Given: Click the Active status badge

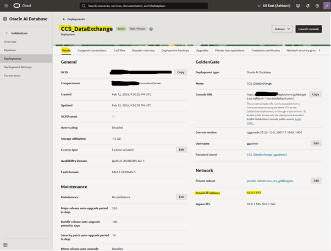Looking at the screenshot, I should (x=121, y=29).
